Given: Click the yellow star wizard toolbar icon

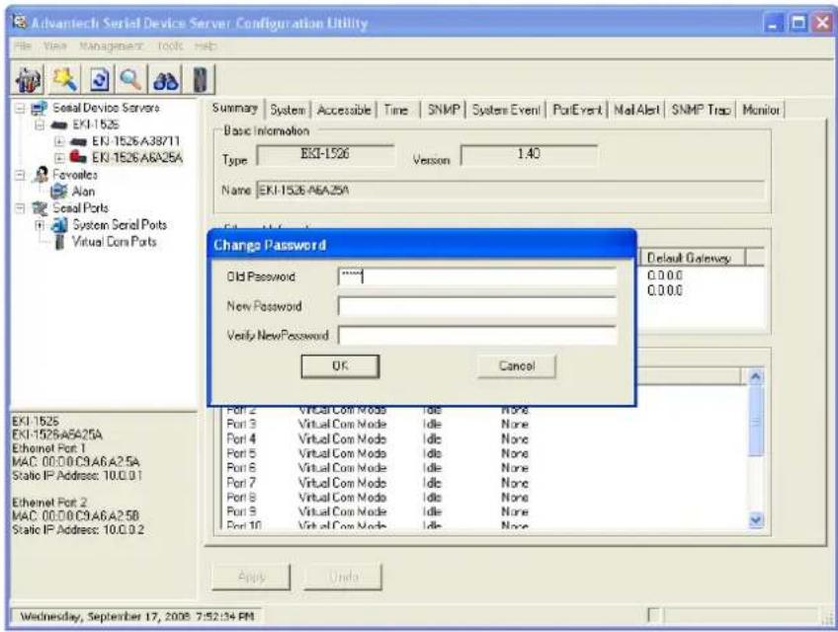Looking at the screenshot, I should pos(64,80).
